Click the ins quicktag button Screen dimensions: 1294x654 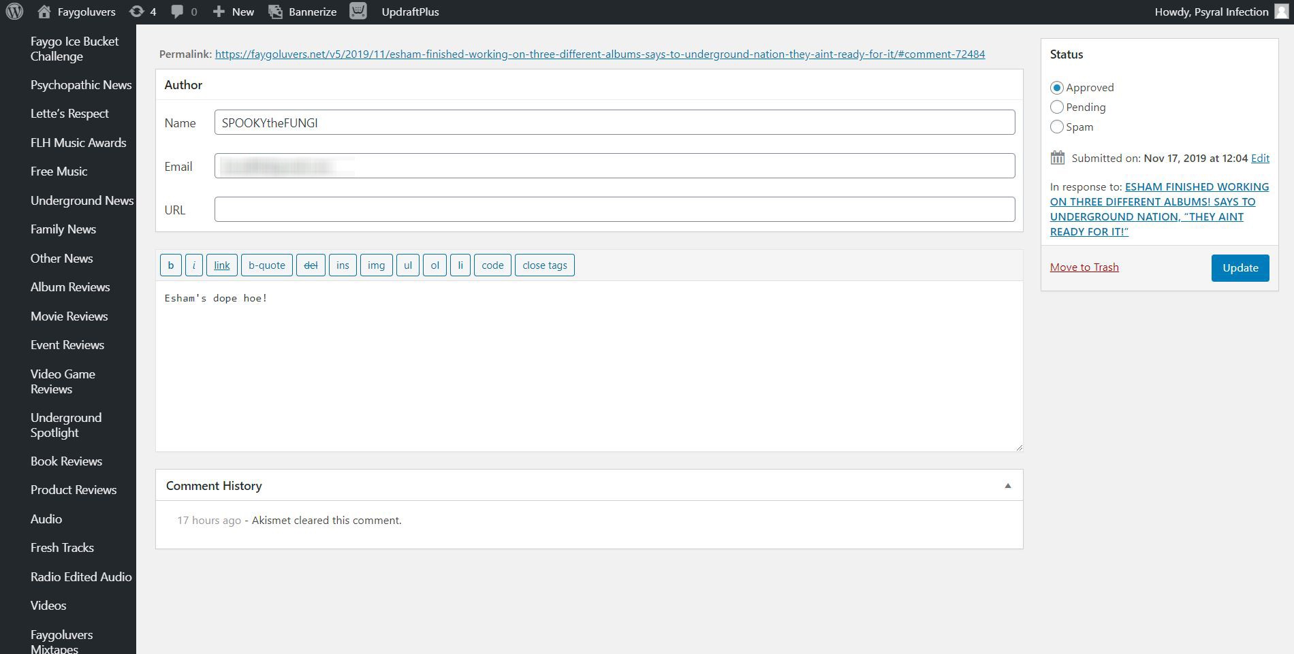(343, 265)
